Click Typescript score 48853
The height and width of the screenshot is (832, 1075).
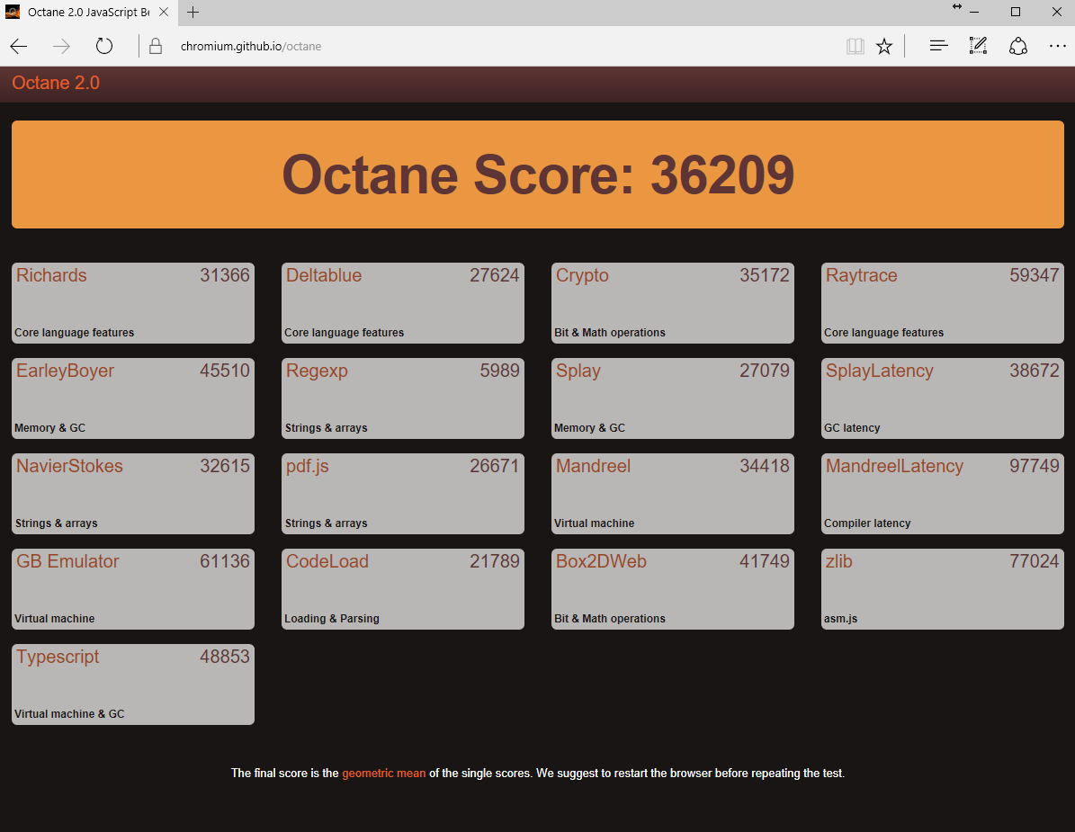[x=225, y=657]
